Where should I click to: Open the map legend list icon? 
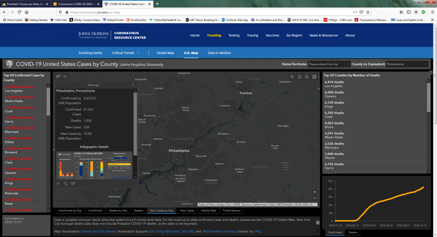click(307, 77)
